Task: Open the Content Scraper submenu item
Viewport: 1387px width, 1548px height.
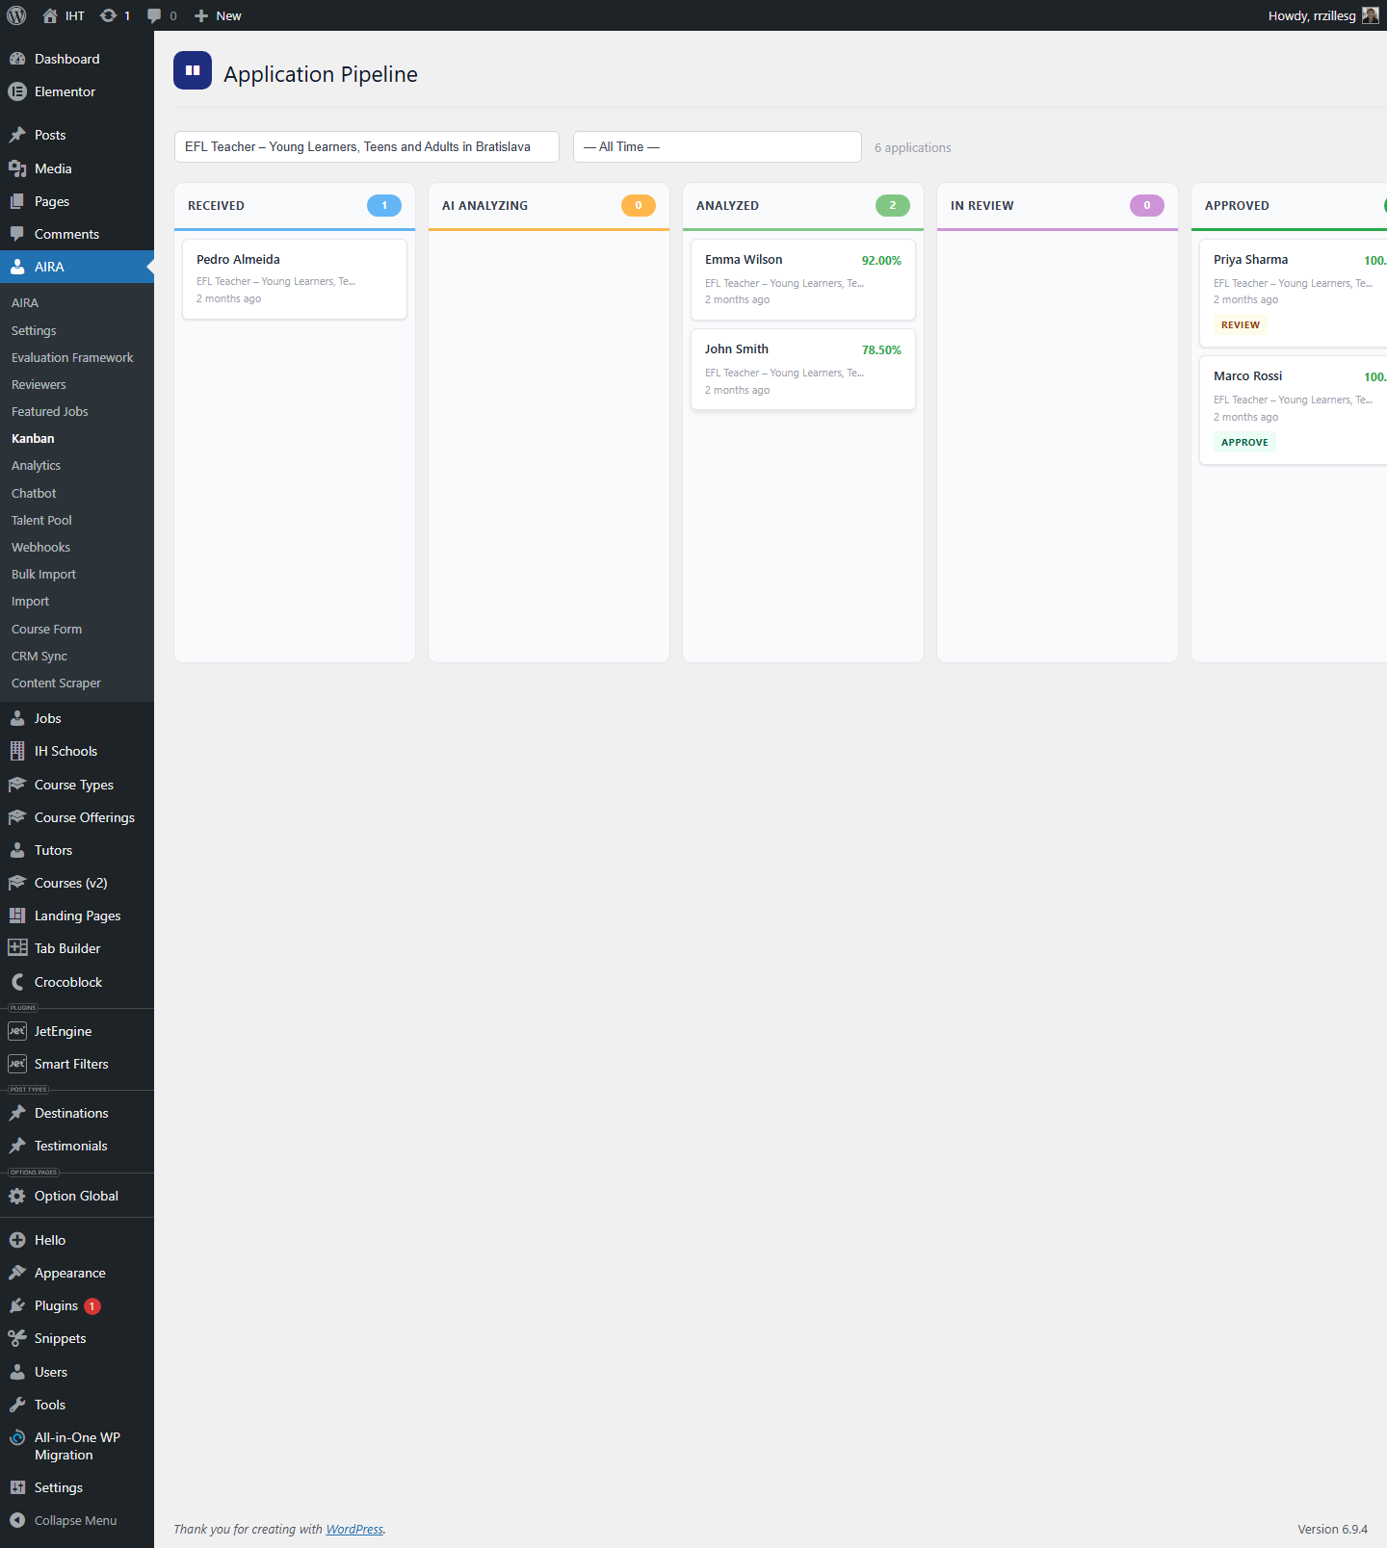Action: pos(56,683)
